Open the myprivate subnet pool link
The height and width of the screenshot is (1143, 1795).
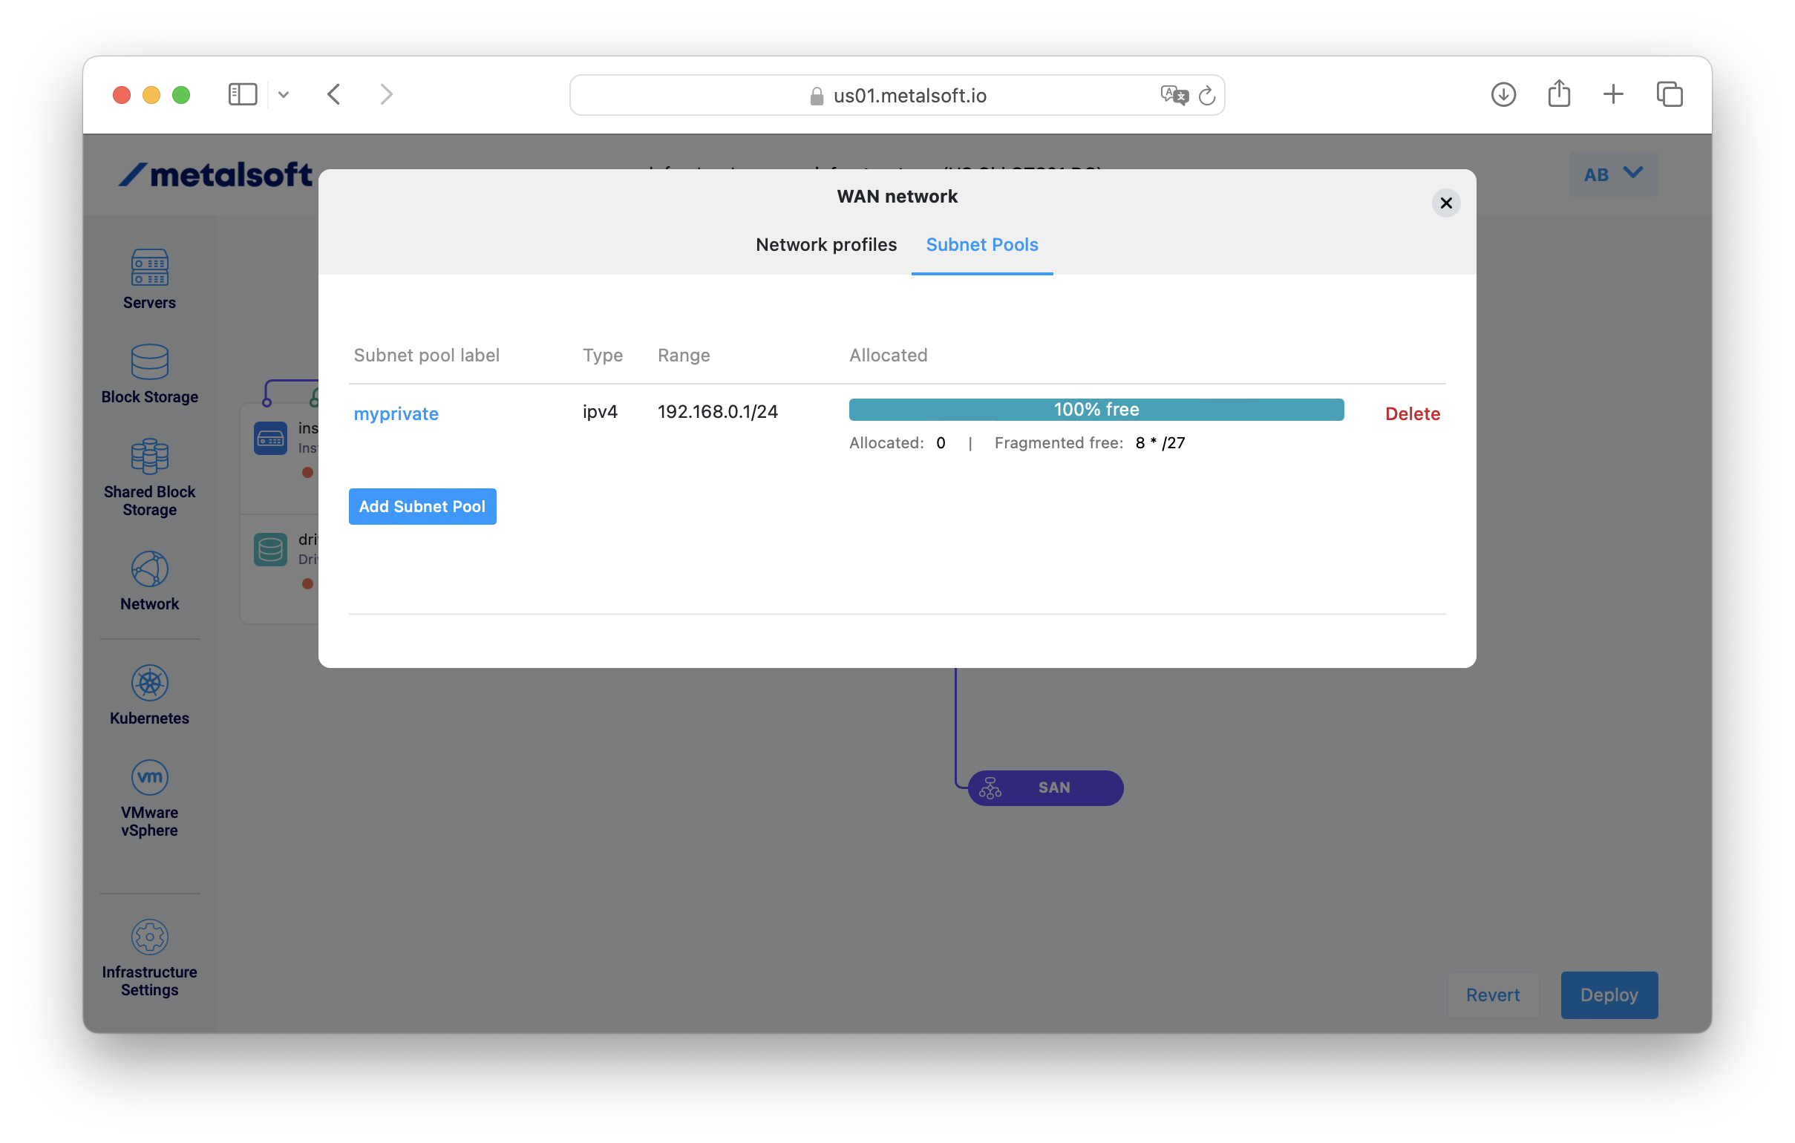(396, 413)
